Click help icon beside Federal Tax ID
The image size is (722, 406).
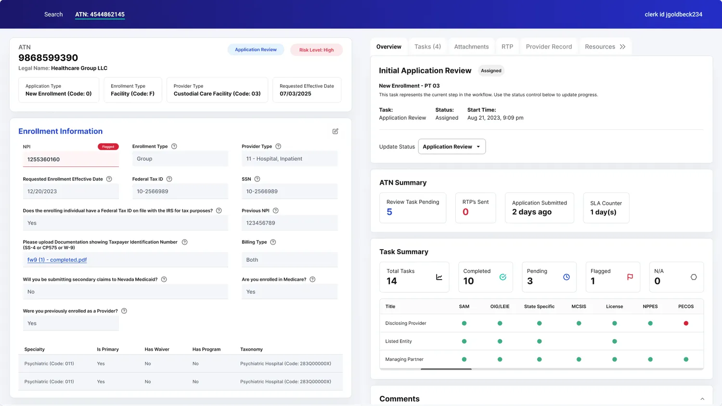(x=169, y=179)
